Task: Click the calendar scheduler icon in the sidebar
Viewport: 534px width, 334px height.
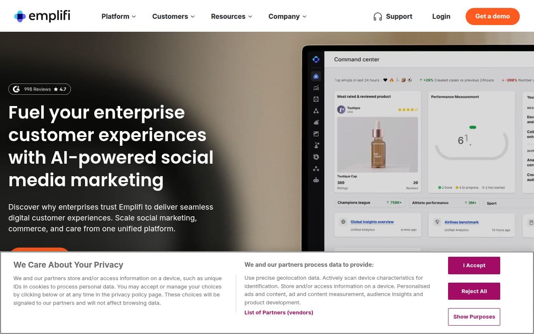Action: pos(316,99)
